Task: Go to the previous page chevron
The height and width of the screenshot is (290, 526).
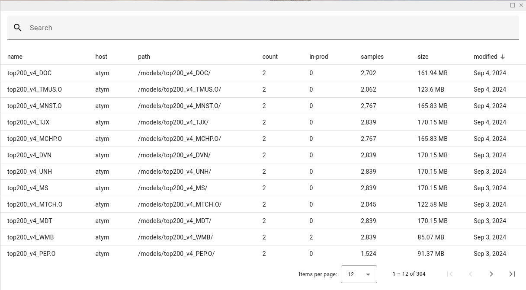Action: 471,274
